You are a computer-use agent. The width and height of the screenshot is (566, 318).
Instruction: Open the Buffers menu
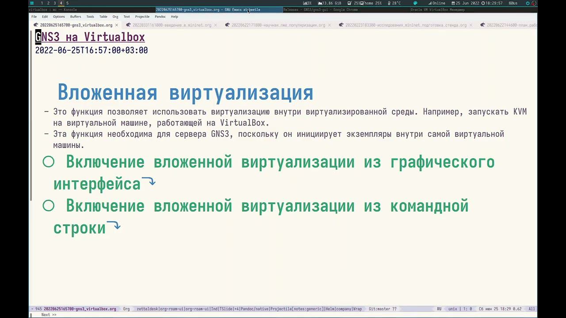[76, 17]
